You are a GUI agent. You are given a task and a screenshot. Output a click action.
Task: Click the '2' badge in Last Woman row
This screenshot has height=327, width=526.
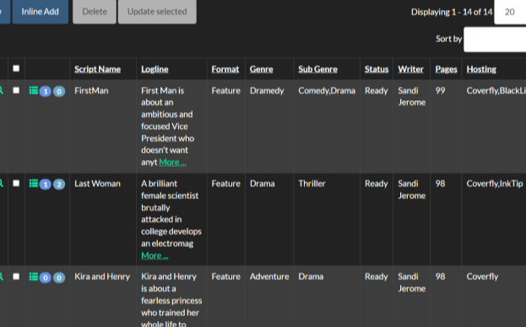(x=59, y=184)
